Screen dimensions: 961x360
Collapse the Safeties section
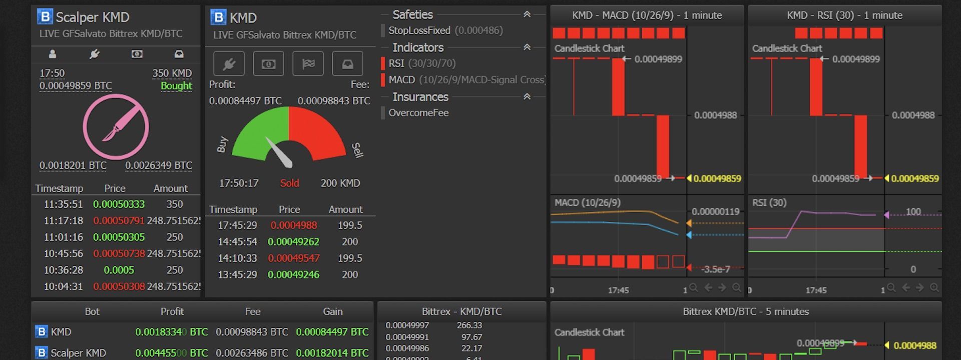(x=527, y=14)
